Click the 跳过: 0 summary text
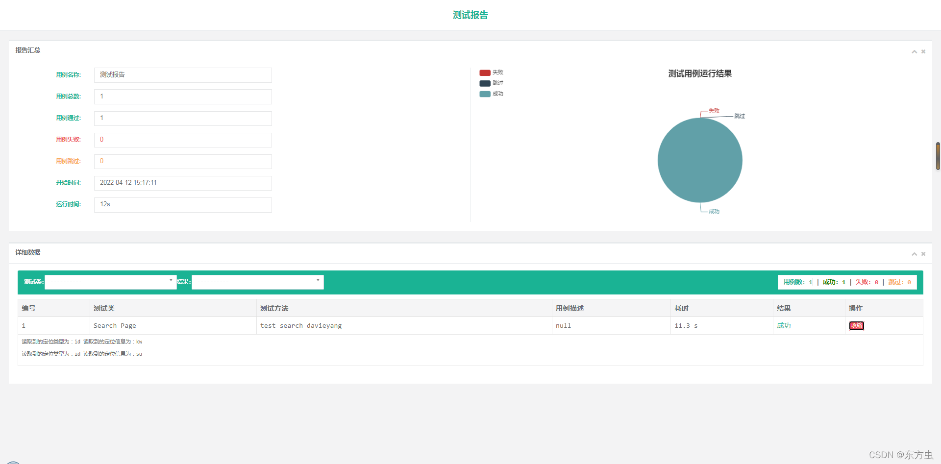 (900, 282)
